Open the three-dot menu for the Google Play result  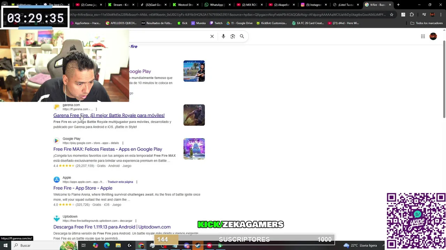coord(123,143)
